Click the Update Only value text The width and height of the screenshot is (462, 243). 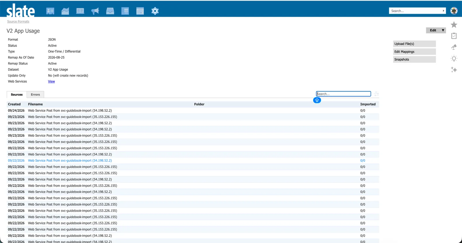[68, 76]
